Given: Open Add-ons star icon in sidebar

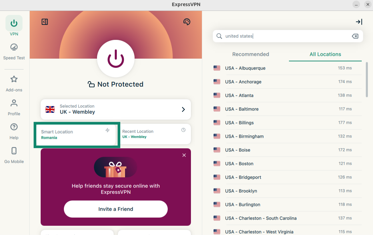Looking at the screenshot, I should [x=14, y=79].
